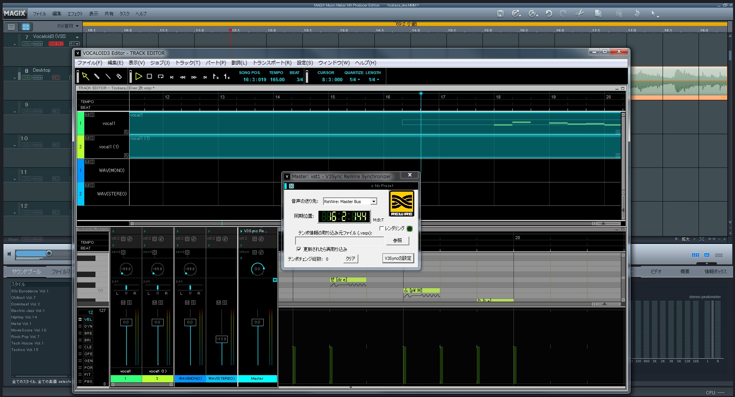Select 'Rock Pop Vol.7' in style list
Image resolution: width=735 pixels, height=397 pixels.
25,337
